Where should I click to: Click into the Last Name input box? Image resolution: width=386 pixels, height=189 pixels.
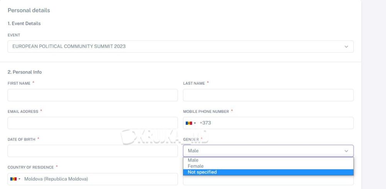[268, 95]
